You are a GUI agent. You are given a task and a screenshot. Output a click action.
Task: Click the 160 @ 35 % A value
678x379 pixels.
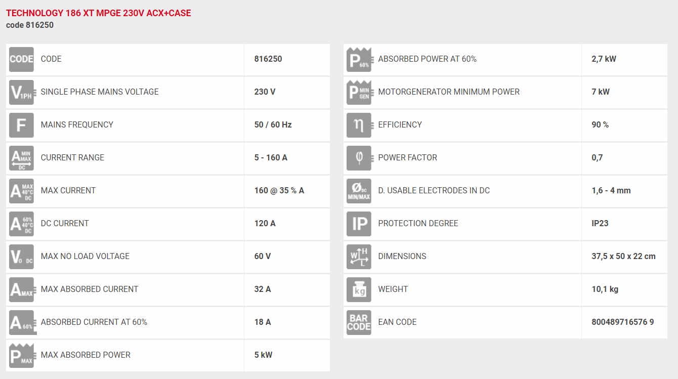pyautogui.click(x=279, y=190)
